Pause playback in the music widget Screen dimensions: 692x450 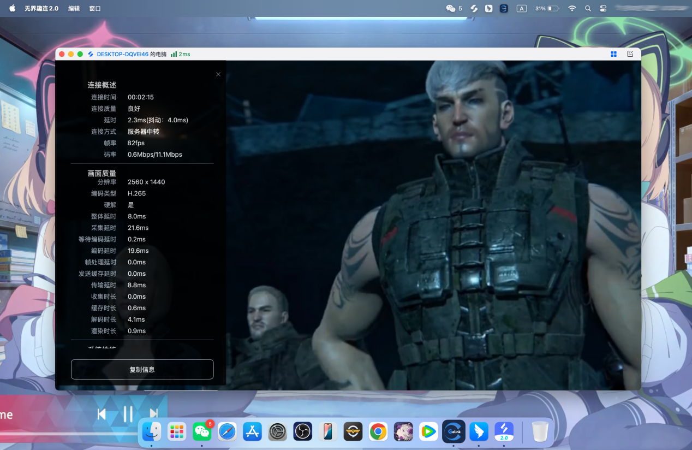[128, 414]
